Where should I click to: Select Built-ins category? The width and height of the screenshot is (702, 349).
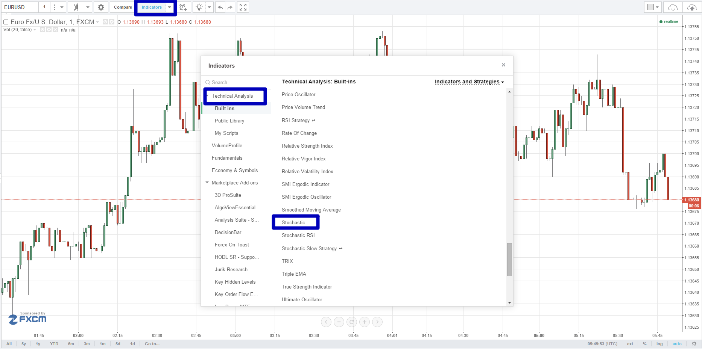(225, 108)
